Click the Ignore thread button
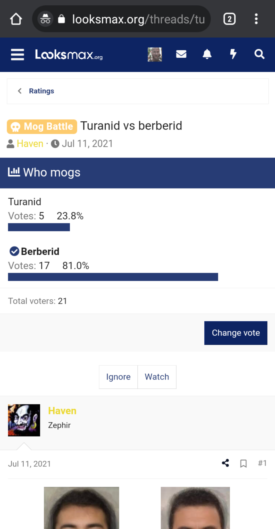Image resolution: width=275 pixels, height=529 pixels. click(x=118, y=377)
